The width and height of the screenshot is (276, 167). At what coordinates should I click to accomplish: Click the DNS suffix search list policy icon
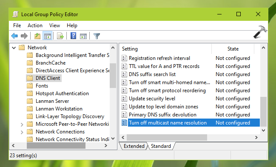click(124, 74)
